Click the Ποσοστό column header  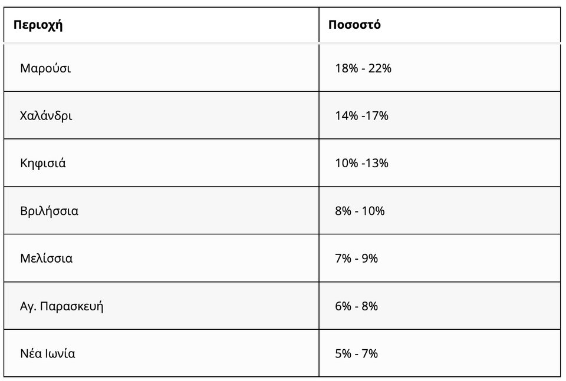pyautogui.click(x=354, y=25)
